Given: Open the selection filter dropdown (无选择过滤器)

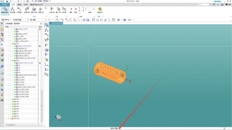Looking at the screenshot, I should pyautogui.click(x=21, y=20).
